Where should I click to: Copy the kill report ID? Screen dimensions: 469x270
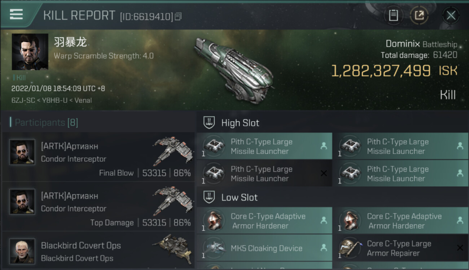[x=178, y=17]
